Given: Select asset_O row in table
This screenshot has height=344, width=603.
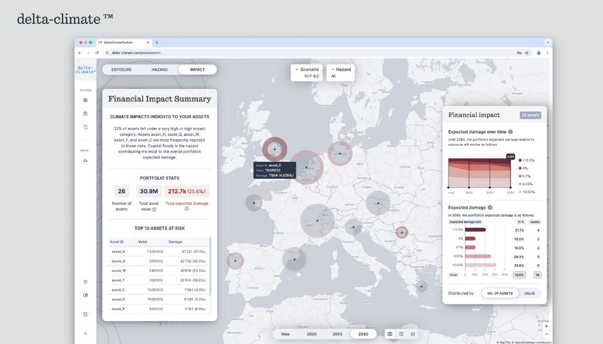Looking at the screenshot, I should (x=159, y=299).
